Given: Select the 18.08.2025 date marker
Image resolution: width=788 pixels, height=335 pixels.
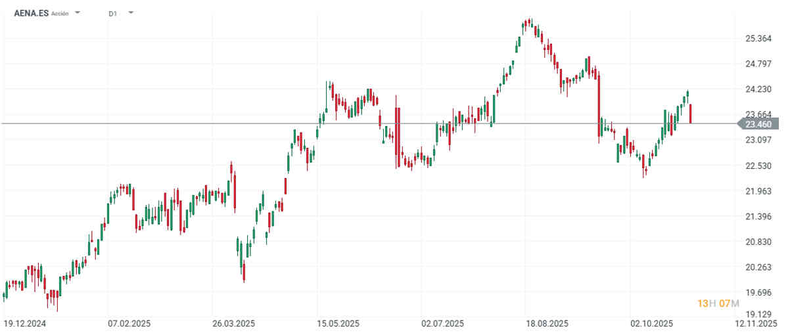Looking at the screenshot, I should pyautogui.click(x=547, y=323).
